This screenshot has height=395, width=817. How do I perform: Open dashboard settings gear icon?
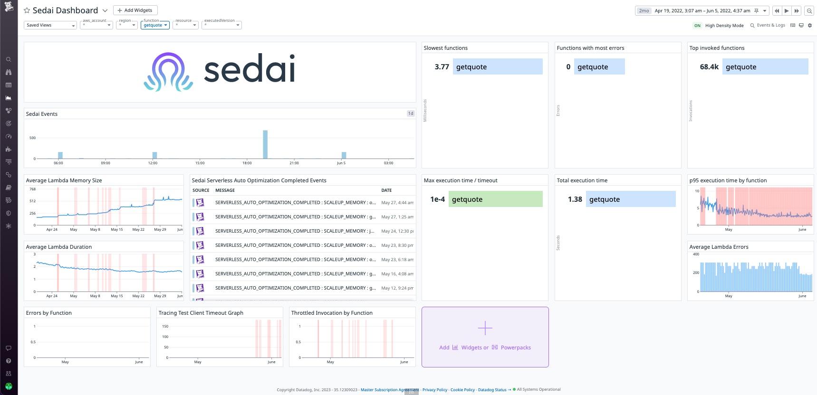point(810,26)
